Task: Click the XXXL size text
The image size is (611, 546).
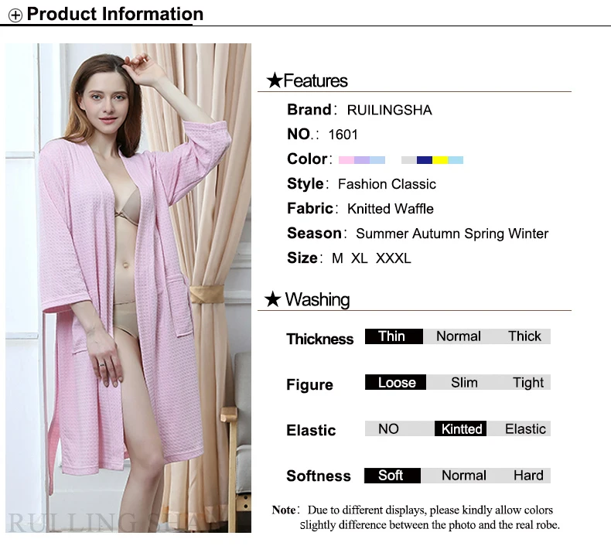Action: (393, 258)
